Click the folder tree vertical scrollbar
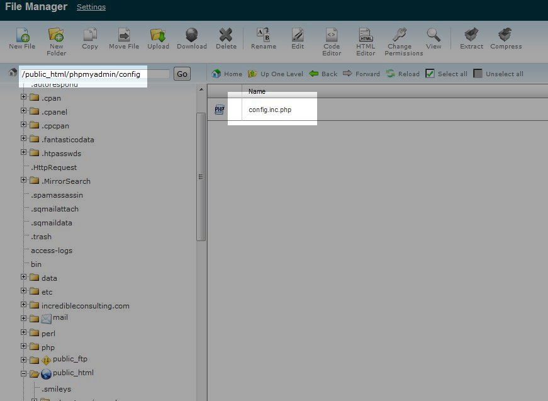This screenshot has width=548, height=401. click(201, 176)
